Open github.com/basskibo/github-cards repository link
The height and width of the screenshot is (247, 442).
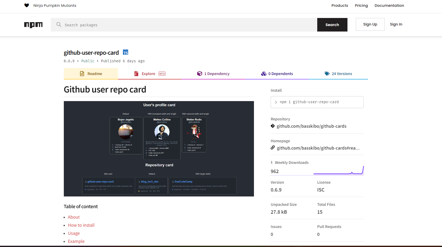[x=312, y=126]
